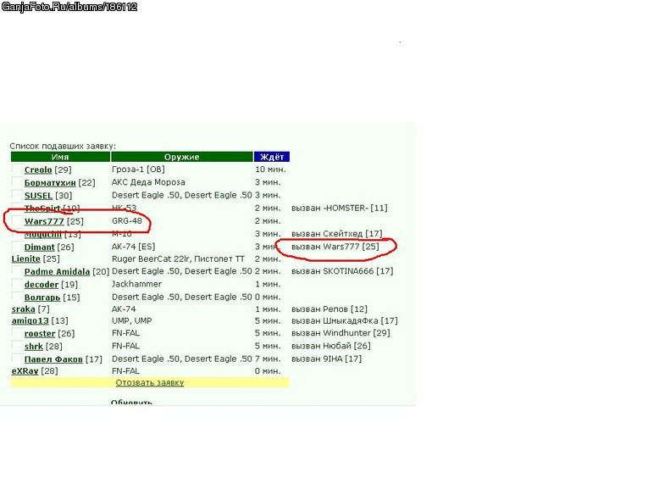The width and height of the screenshot is (659, 495).
Task: Open the Борматухин player link
Action: click(50, 183)
